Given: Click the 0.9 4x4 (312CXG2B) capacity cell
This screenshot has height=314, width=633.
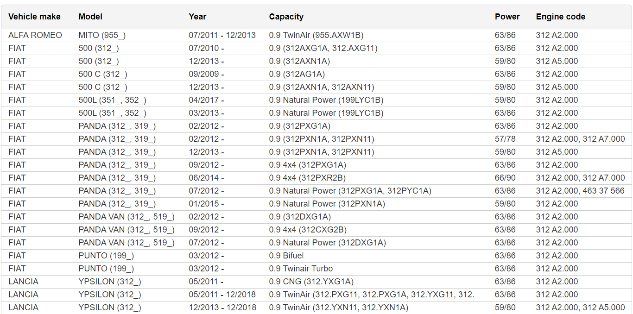Looking at the screenshot, I should coord(308,230).
